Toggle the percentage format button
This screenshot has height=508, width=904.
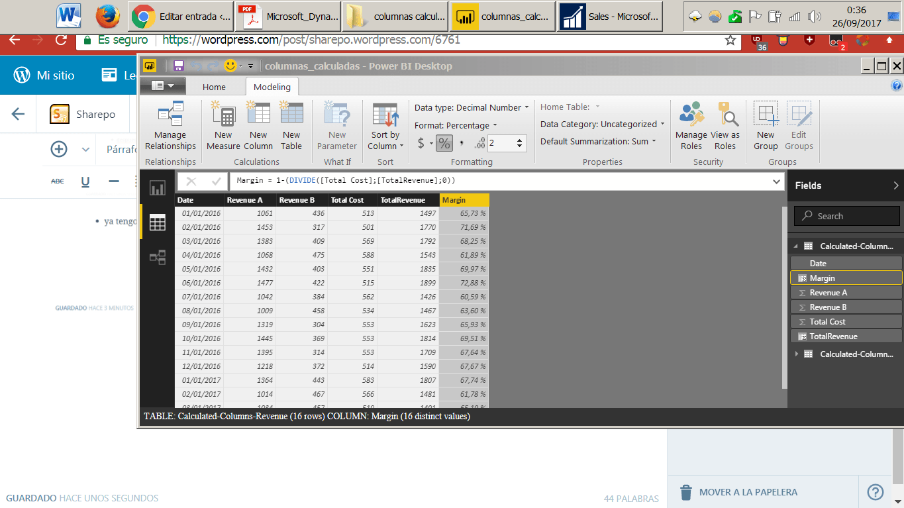[444, 142]
